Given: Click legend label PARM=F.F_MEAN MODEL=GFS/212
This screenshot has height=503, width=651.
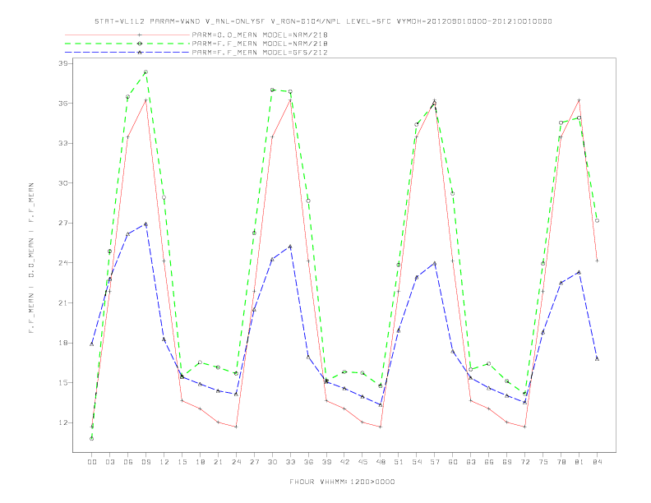Looking at the screenshot, I should click(260, 53).
